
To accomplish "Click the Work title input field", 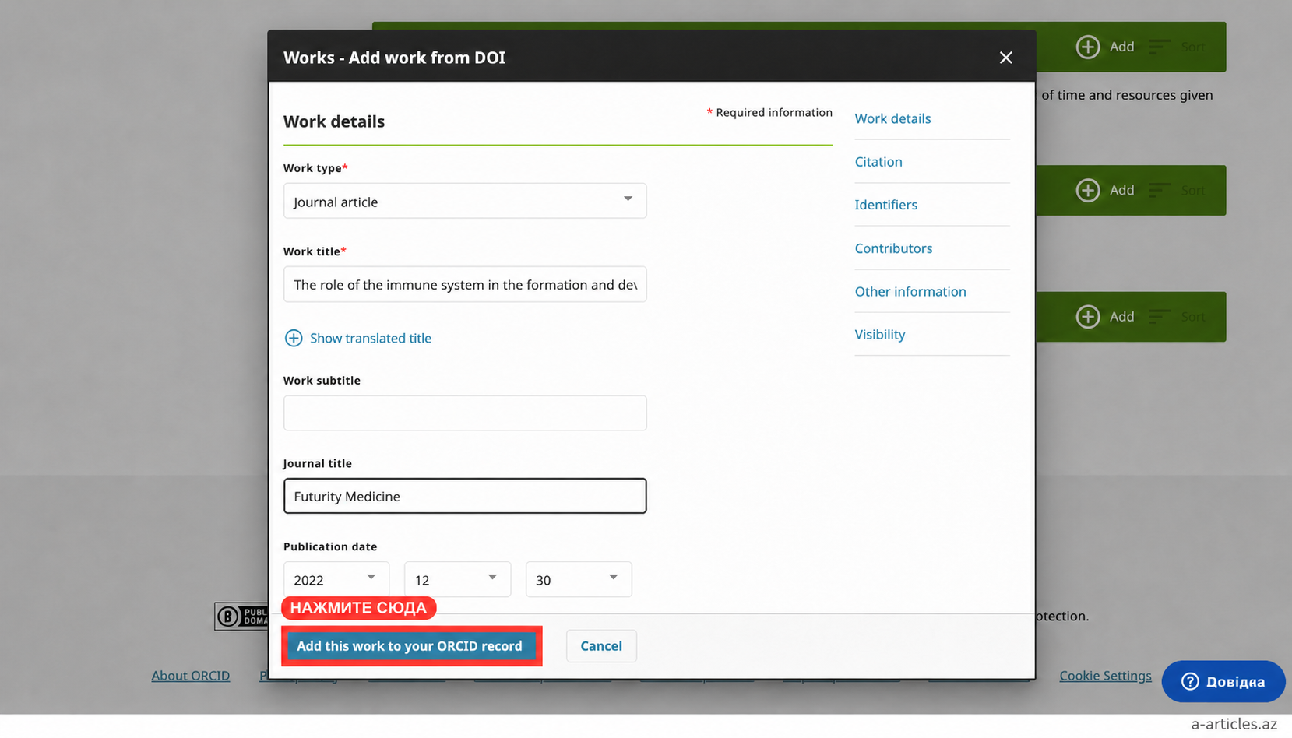I will click(465, 284).
